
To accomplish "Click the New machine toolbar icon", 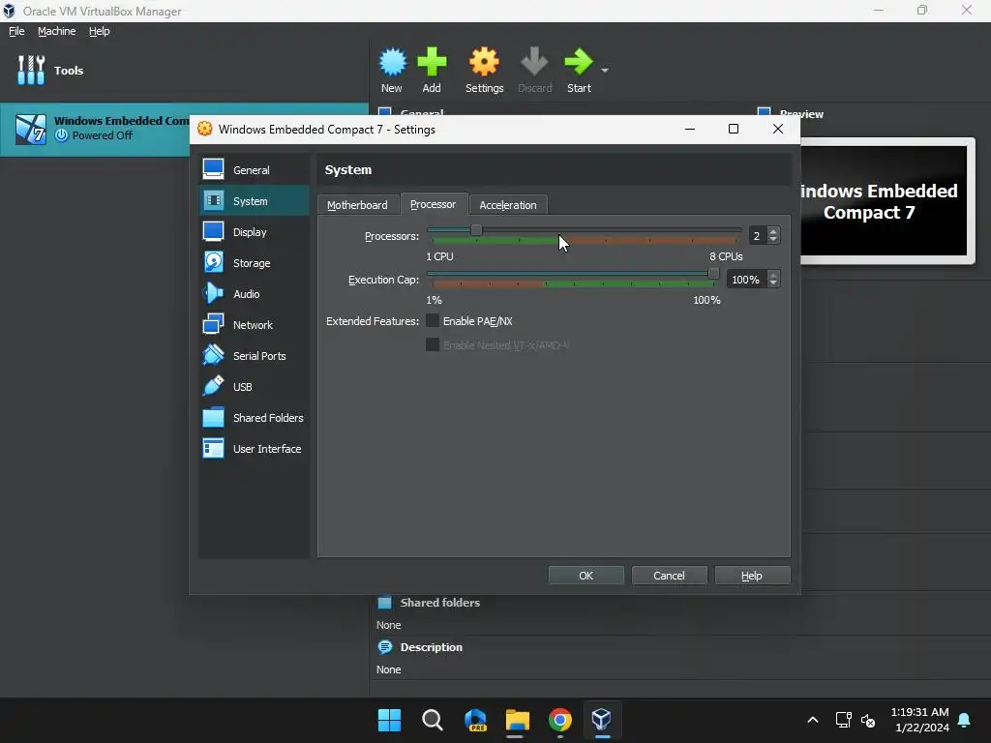I will (x=393, y=62).
